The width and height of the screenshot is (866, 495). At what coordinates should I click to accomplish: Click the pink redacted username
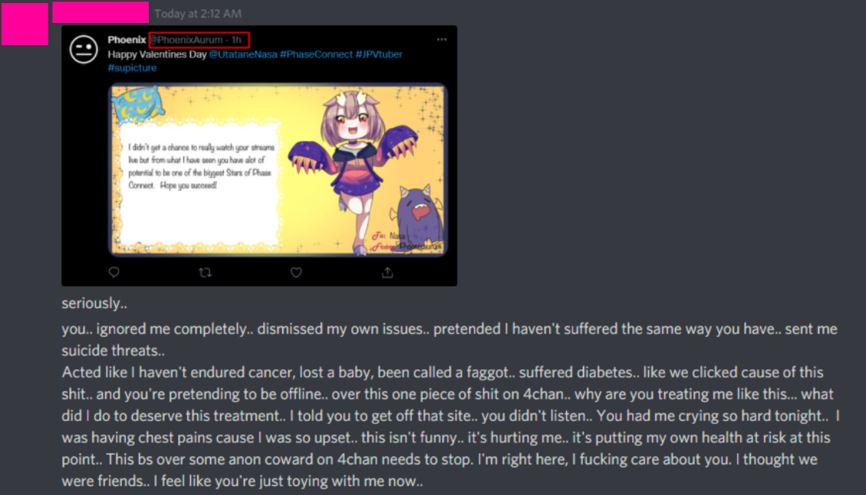click(x=100, y=12)
